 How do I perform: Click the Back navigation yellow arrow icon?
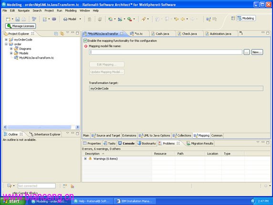[x=183, y=19]
